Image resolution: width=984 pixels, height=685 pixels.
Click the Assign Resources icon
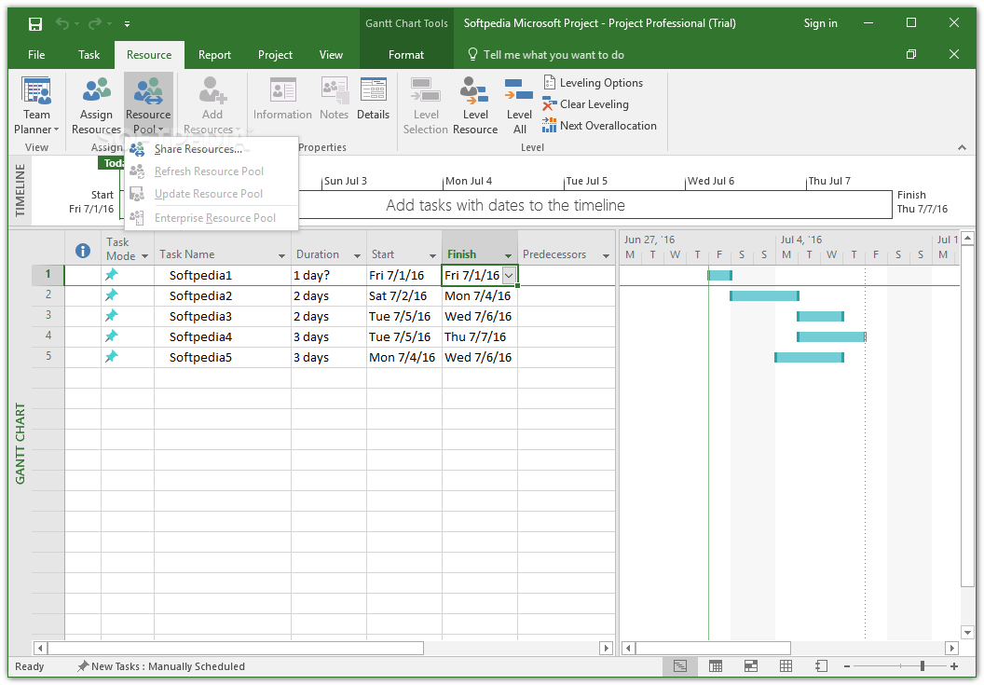(x=96, y=89)
